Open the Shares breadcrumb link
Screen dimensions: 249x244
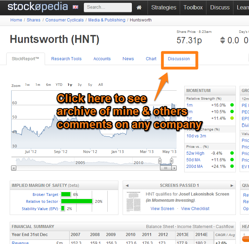(34, 20)
